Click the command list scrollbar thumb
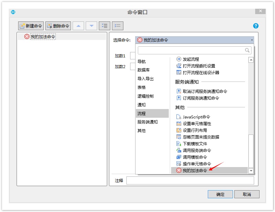The height and width of the screenshot is (212, 275). tap(251, 151)
